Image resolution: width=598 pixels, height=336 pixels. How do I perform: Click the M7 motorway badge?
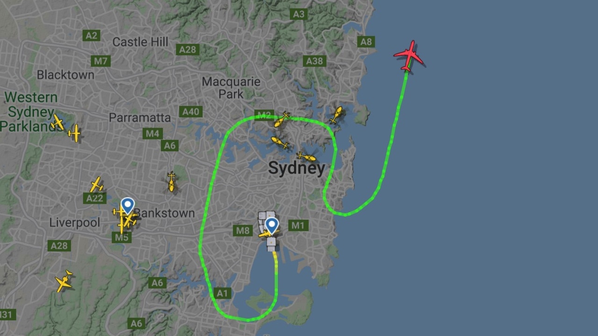tap(101, 61)
